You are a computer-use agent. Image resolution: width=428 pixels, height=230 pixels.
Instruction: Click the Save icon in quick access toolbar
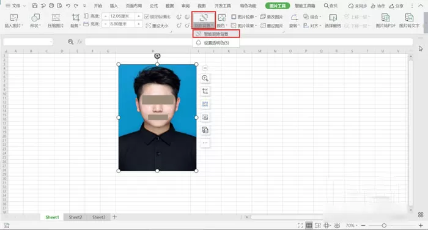tap(35, 6)
